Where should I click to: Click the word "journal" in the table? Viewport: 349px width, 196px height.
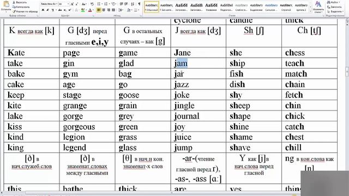coord(186,116)
